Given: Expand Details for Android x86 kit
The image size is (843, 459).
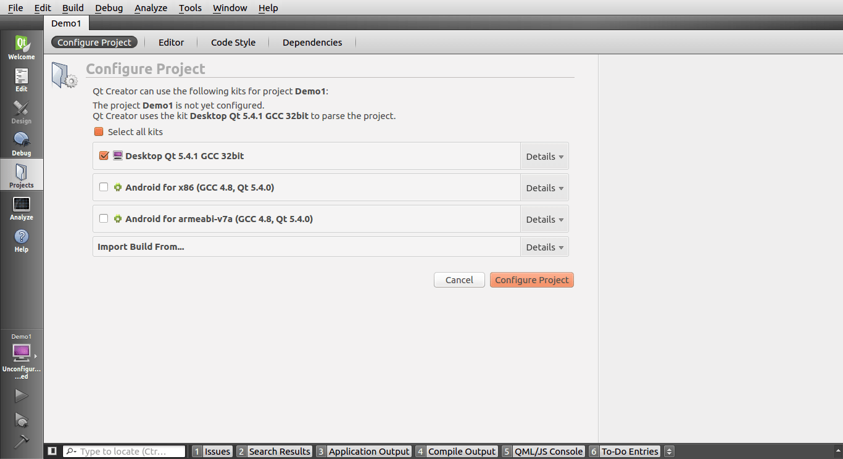Looking at the screenshot, I should click(544, 188).
